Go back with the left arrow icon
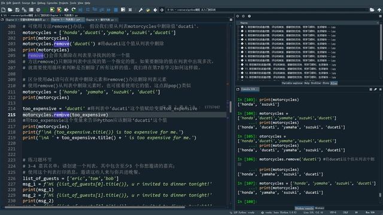383x215 pixels. (x=155, y=10)
